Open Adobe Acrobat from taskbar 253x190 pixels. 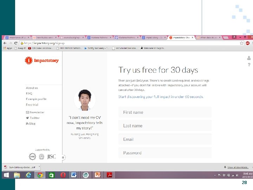(x=109, y=175)
